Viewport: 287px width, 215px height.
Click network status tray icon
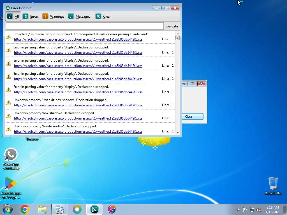[x=252, y=210]
